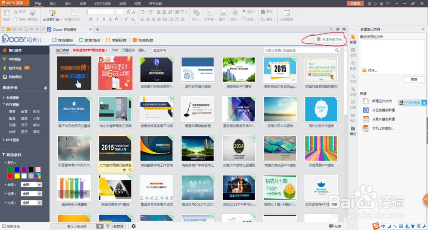Click the gear icon in the bottom status bar

point(134,226)
